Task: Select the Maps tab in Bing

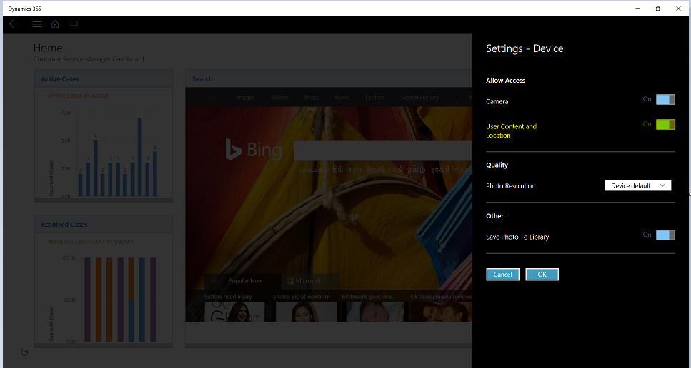Action: (x=312, y=98)
